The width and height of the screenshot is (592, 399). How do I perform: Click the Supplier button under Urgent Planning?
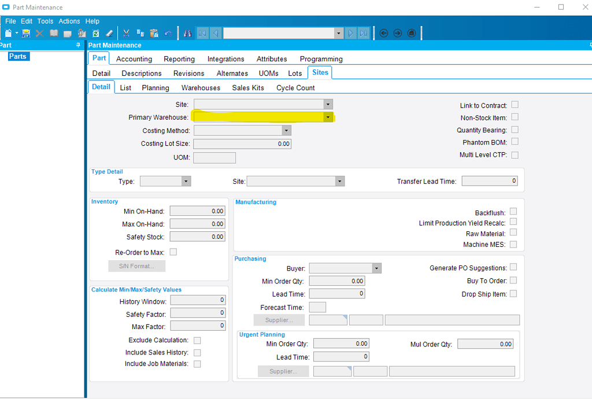tap(283, 371)
